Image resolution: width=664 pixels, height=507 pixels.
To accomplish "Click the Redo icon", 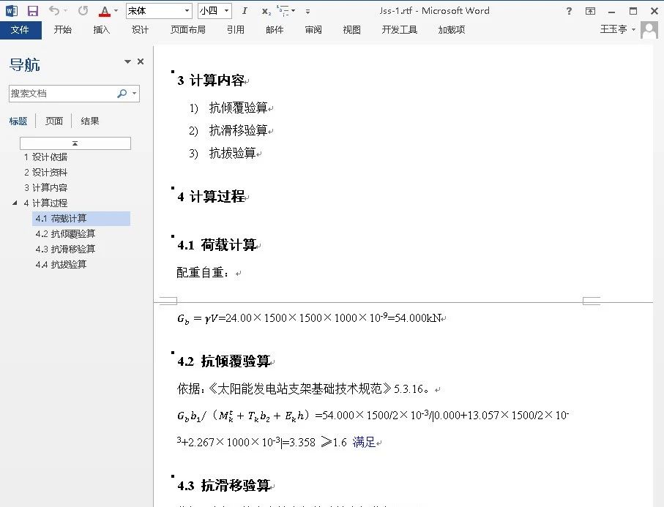I will click(83, 11).
